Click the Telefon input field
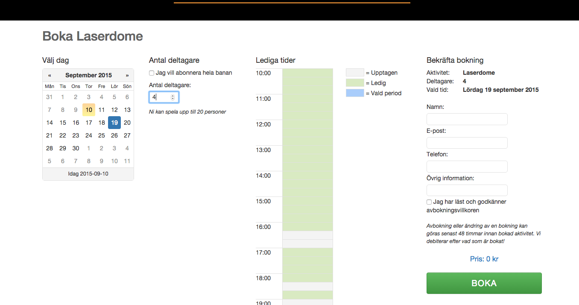The width and height of the screenshot is (579, 305). click(x=467, y=167)
